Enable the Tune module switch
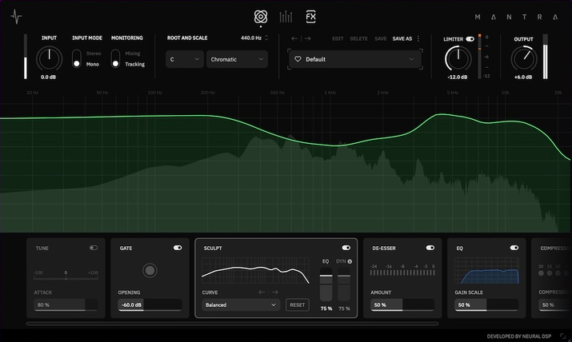The width and height of the screenshot is (572, 342). (94, 248)
